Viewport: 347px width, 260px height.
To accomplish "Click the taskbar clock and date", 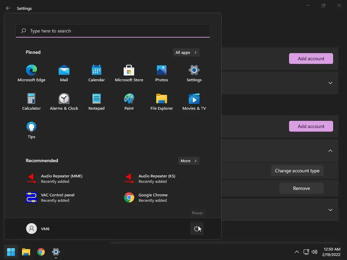I will point(331,252).
